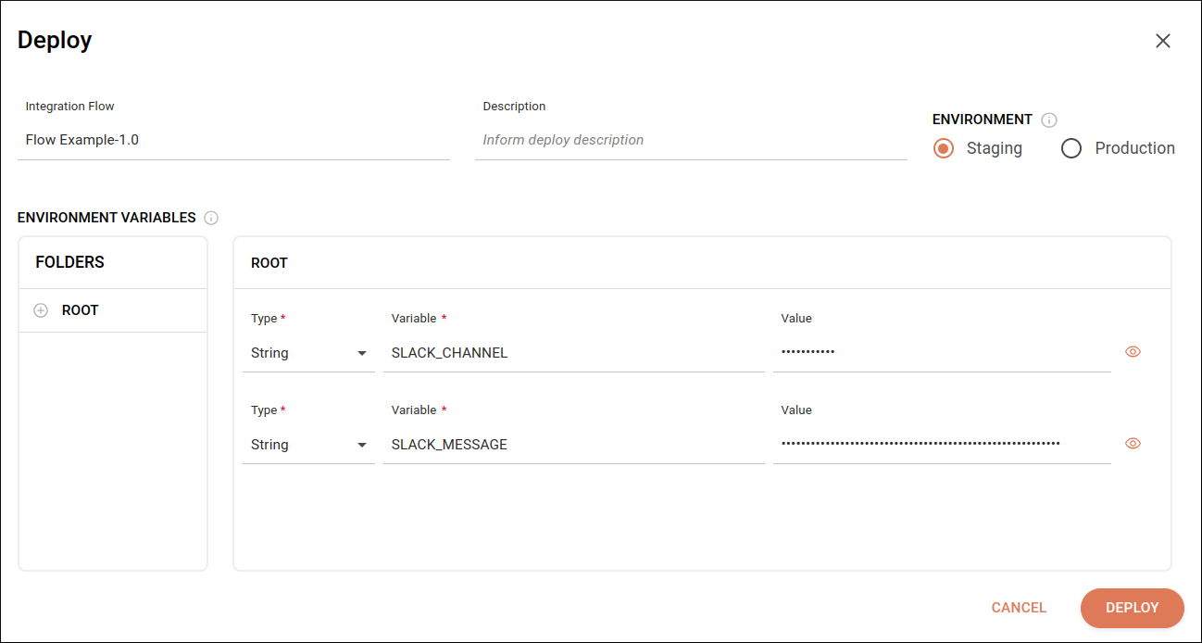This screenshot has width=1202, height=643.
Task: Click the ROOT panel header
Action: click(269, 263)
